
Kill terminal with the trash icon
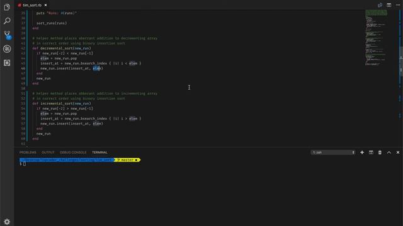tap(380, 153)
